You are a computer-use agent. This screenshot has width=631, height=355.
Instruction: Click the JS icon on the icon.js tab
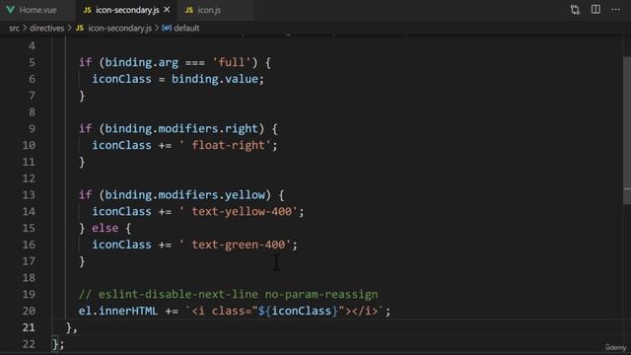[188, 10]
